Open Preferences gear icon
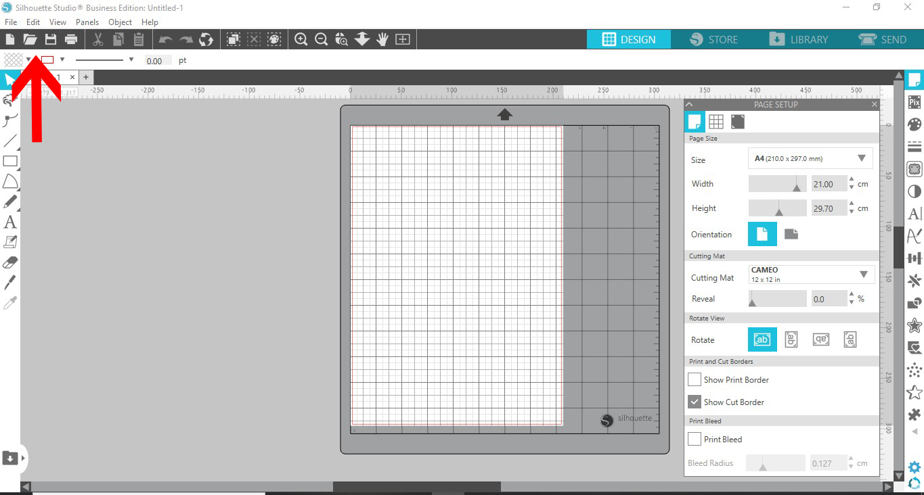The image size is (924, 495). point(915,467)
